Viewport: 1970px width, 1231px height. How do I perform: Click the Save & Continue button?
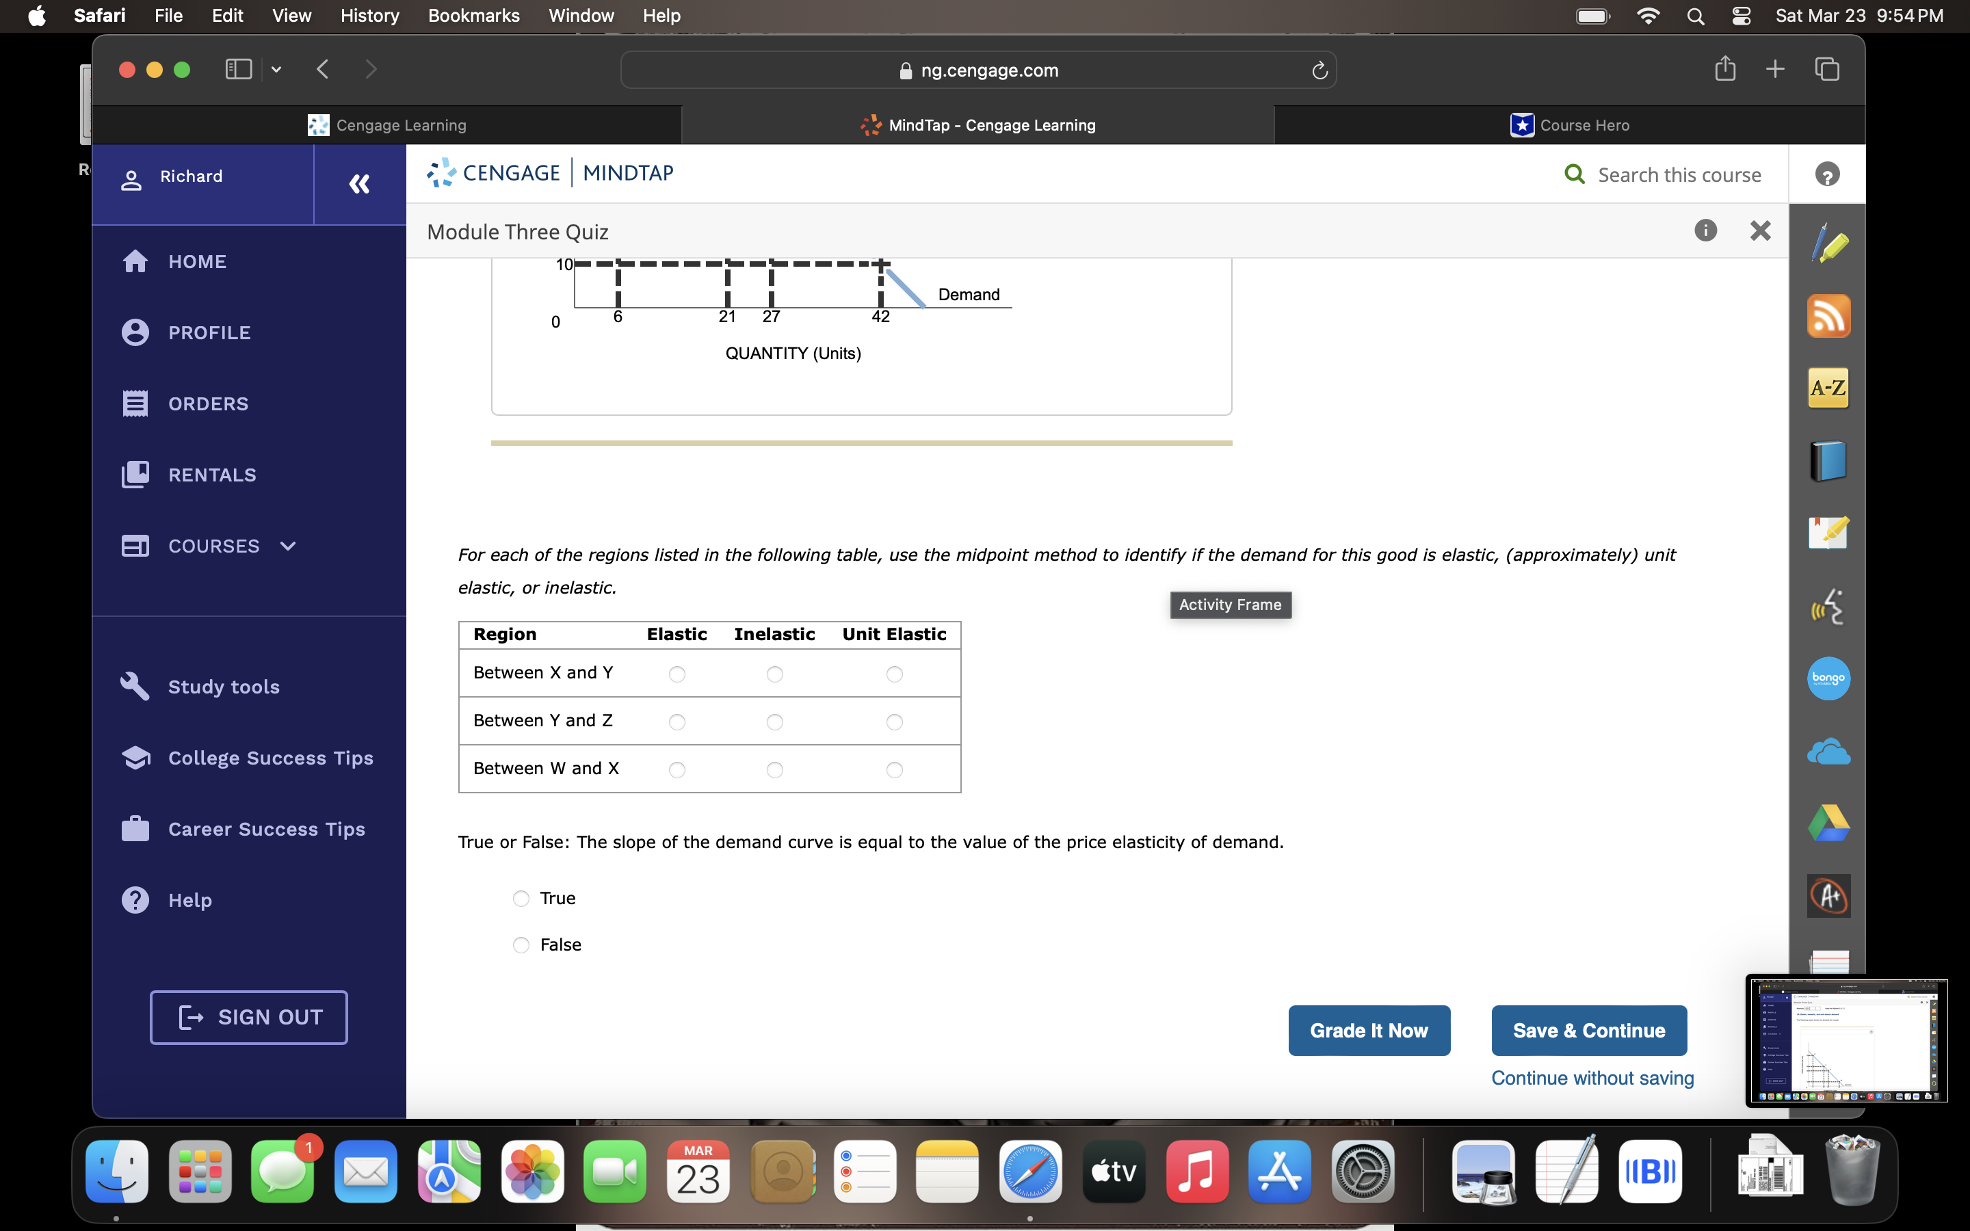tap(1588, 1031)
